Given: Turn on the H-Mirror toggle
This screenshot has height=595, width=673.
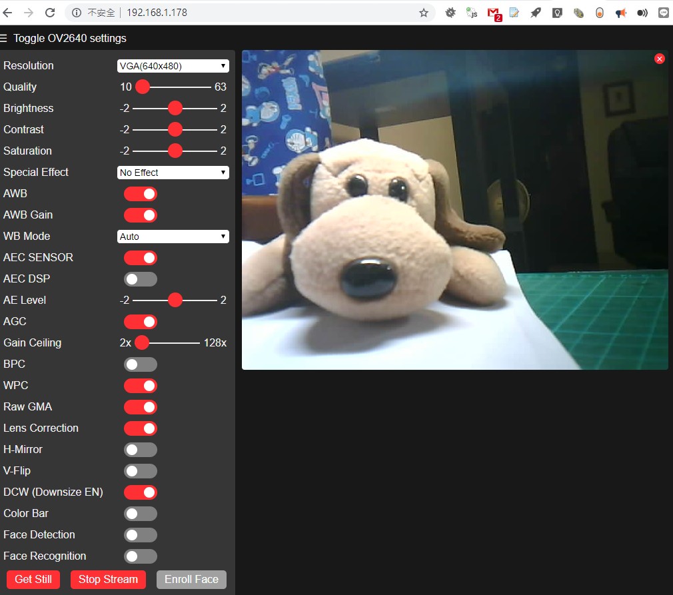Looking at the screenshot, I should click(140, 450).
